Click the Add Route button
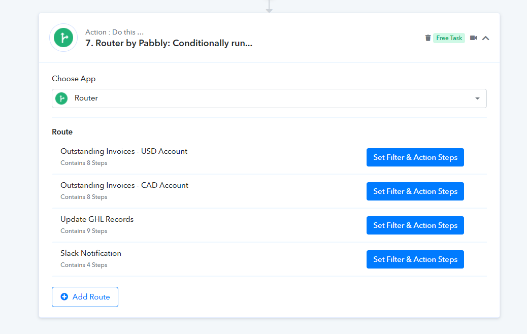The height and width of the screenshot is (334, 527). [x=85, y=297]
